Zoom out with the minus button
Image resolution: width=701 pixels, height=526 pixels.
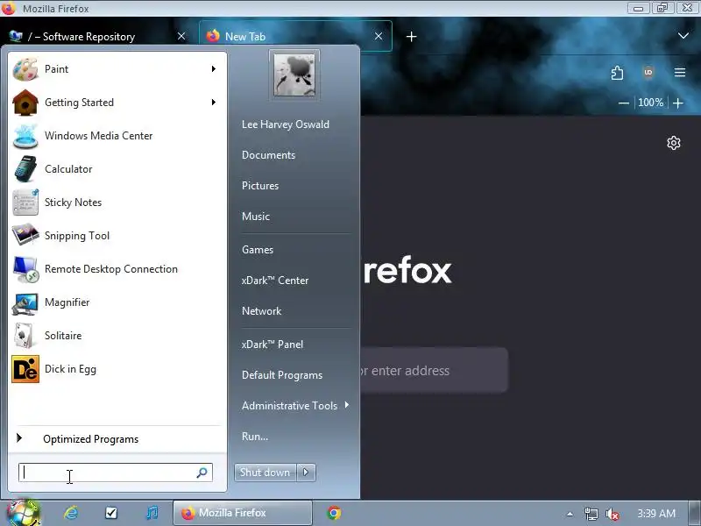[624, 103]
